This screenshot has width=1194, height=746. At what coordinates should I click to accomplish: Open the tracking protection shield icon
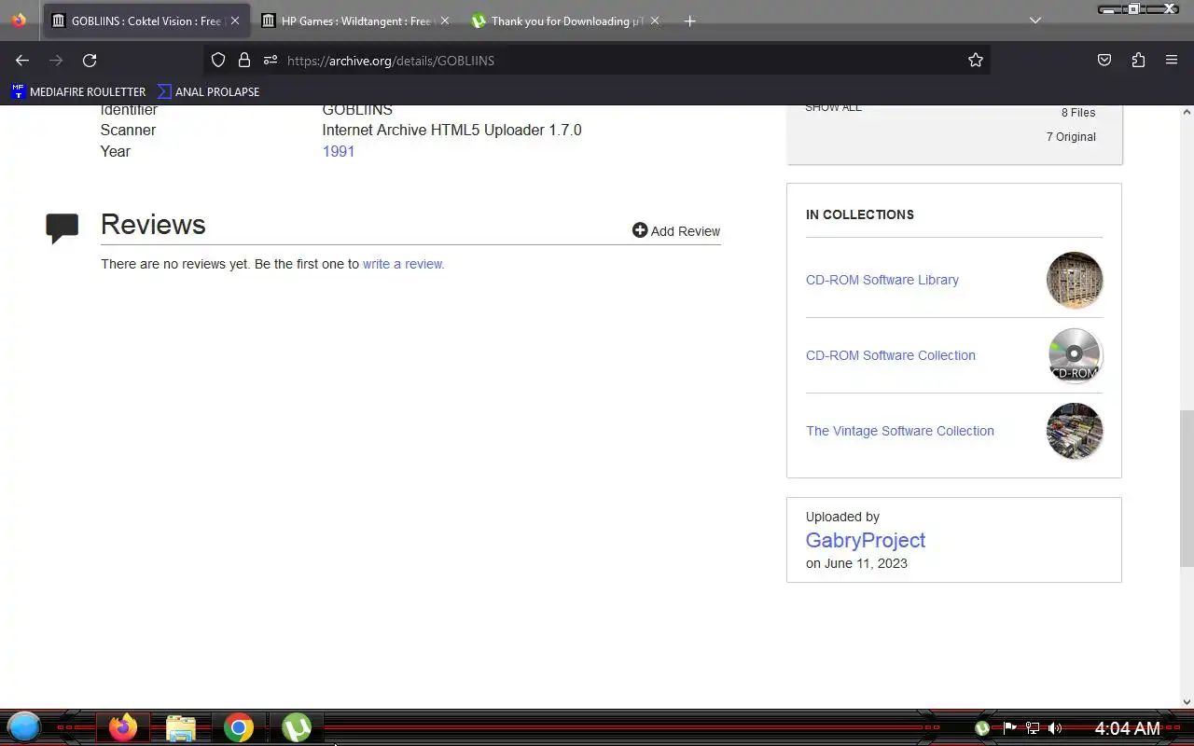[x=218, y=60]
